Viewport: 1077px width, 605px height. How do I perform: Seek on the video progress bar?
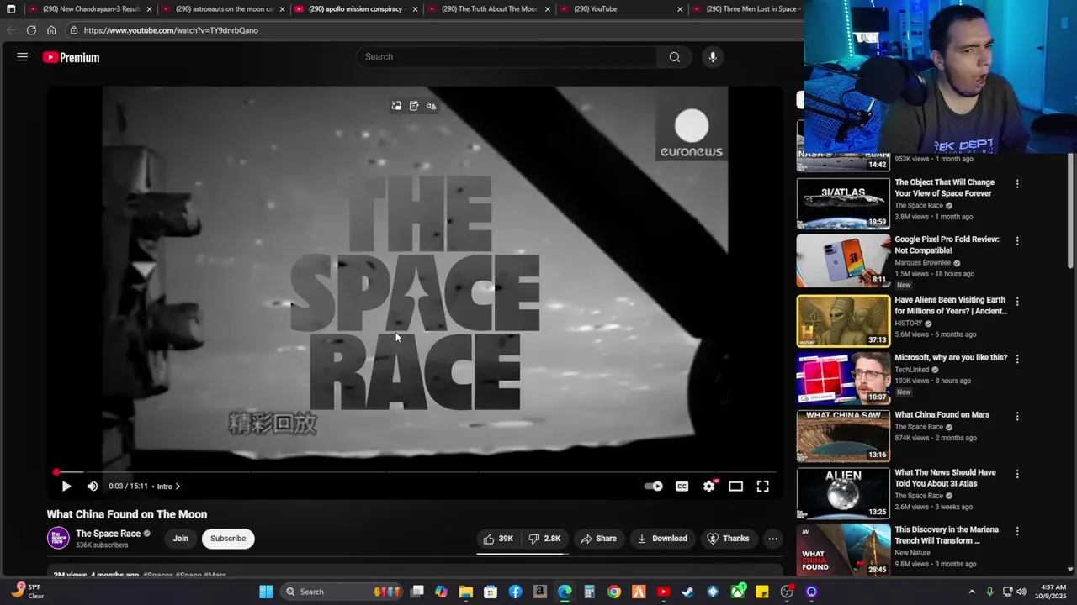(416, 472)
